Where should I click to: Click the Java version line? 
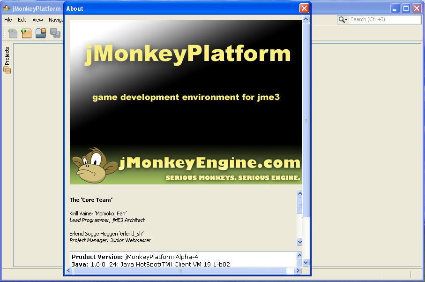click(151, 264)
